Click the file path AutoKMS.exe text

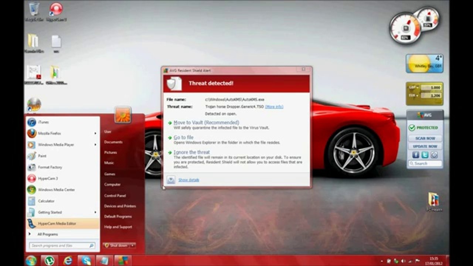coord(235,100)
